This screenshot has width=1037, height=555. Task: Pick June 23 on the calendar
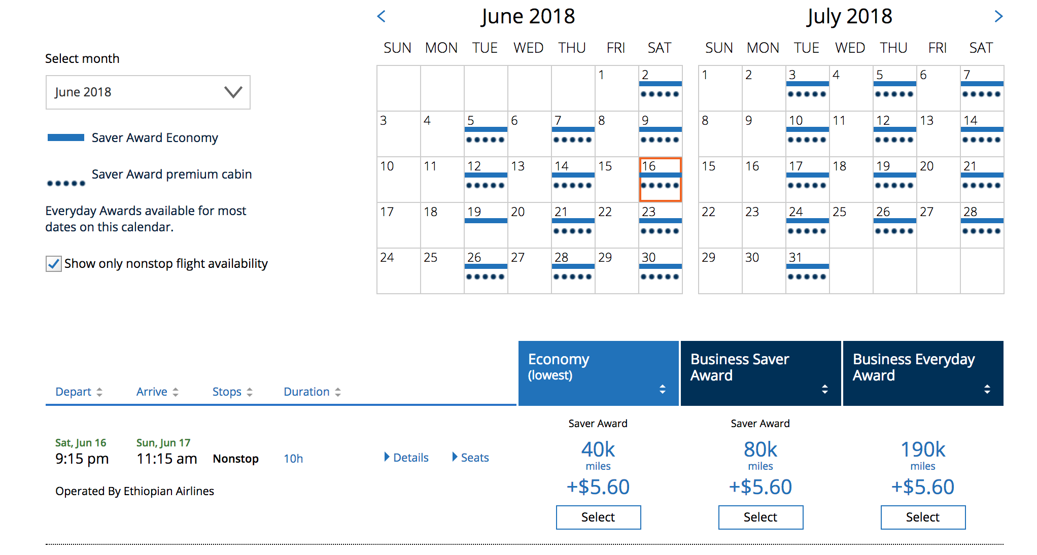click(660, 225)
